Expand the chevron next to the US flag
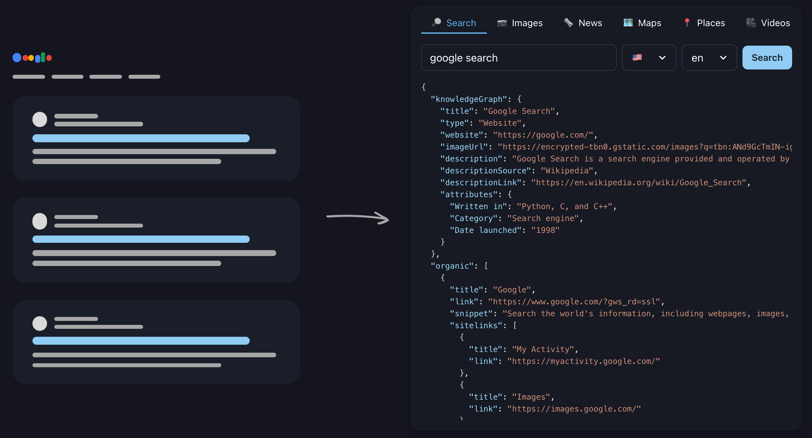The image size is (812, 438). 662,58
